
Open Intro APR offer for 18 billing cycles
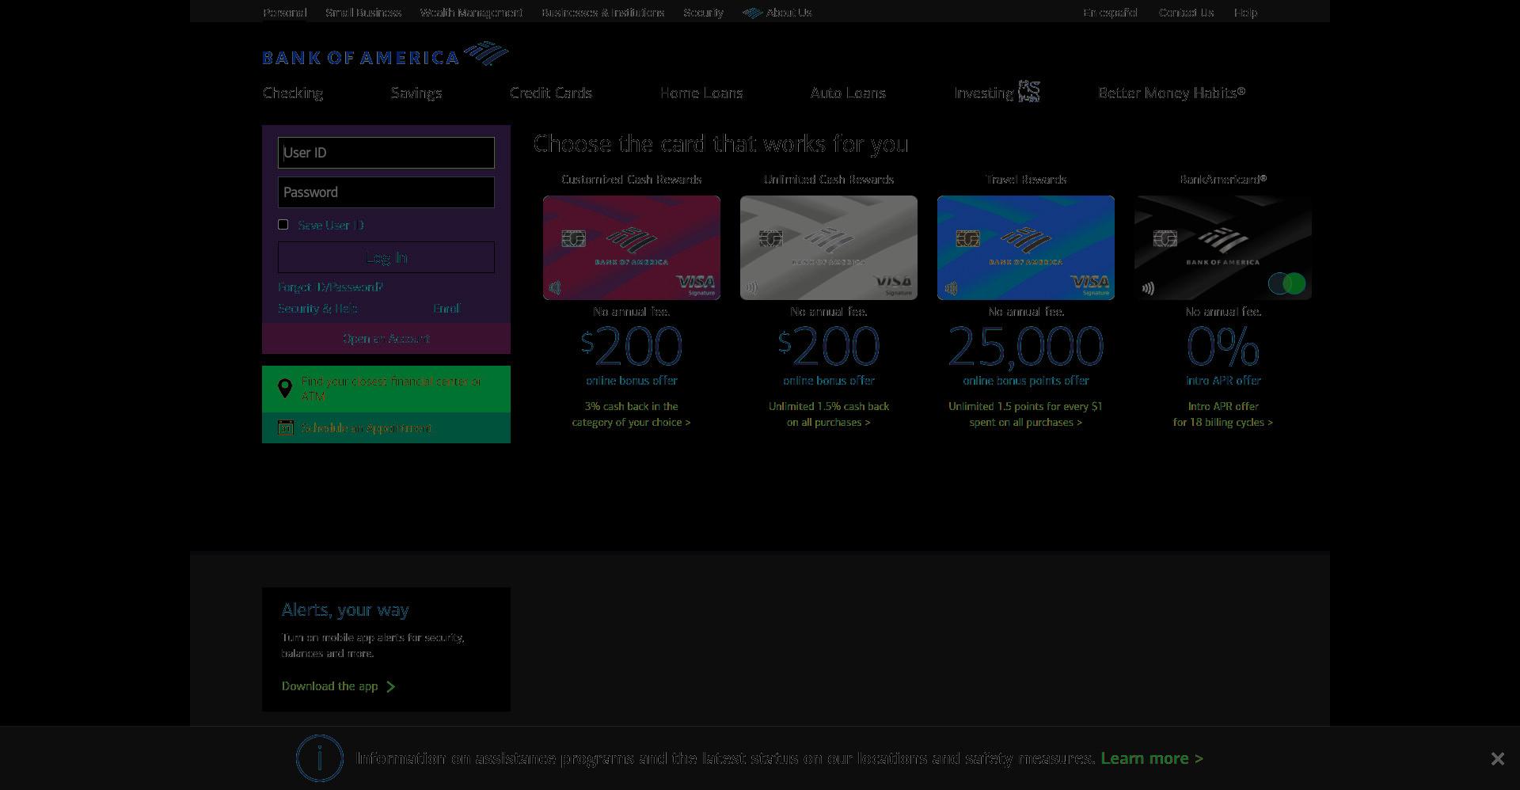[x=1223, y=414]
